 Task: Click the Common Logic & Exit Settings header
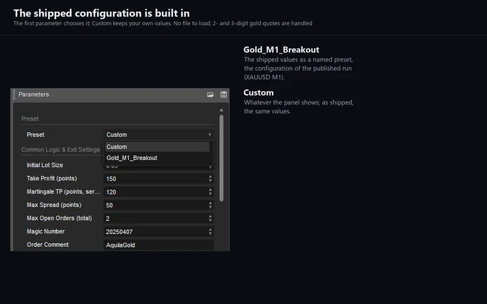tap(60, 150)
